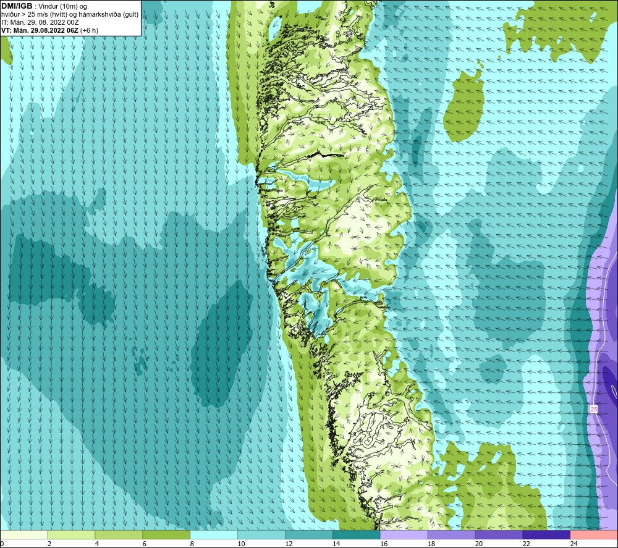The height and width of the screenshot is (548, 618).
Task: Click the legend scale number '20'
Action: [479, 544]
